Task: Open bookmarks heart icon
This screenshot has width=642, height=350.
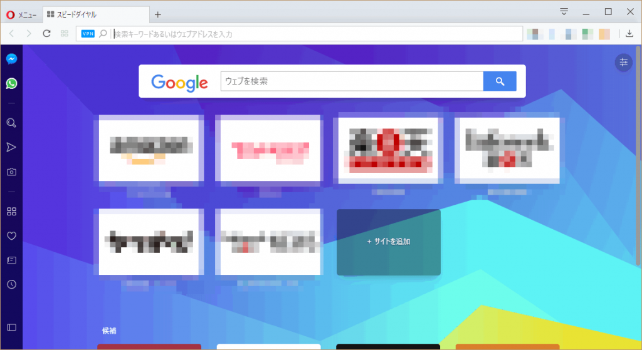Action: pos(11,236)
